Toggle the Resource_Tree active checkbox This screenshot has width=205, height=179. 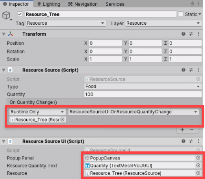click(x=20, y=14)
